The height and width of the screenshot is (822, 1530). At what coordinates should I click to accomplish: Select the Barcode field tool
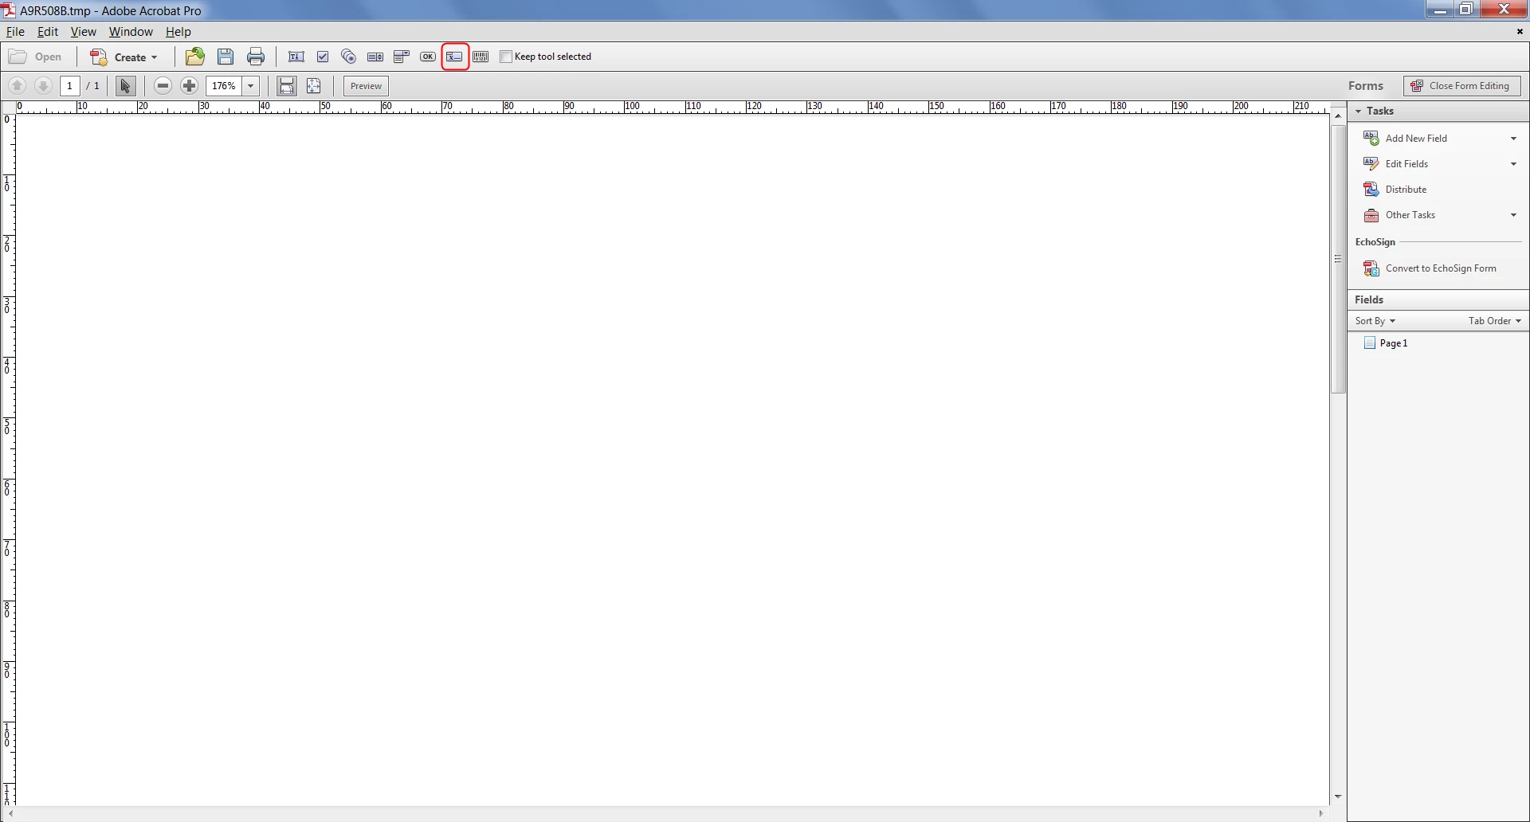[x=481, y=57]
